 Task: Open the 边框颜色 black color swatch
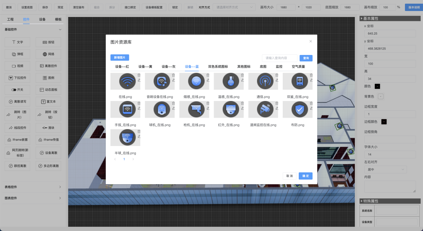[384, 122]
